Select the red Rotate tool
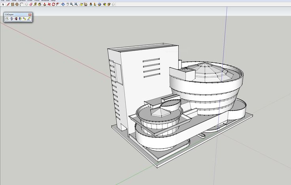 pos(53,4)
